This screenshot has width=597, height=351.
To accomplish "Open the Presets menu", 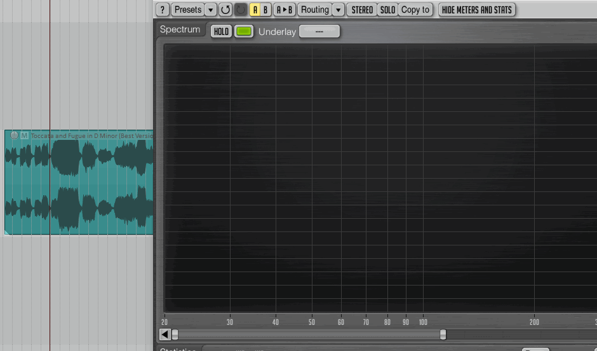I will 187,10.
